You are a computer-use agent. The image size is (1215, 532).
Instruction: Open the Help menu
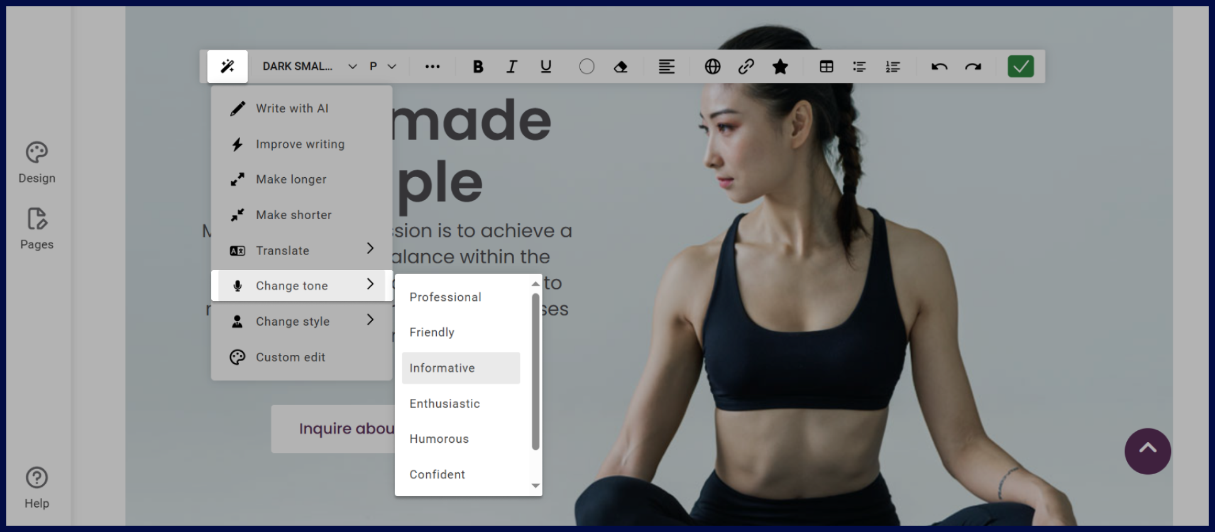pyautogui.click(x=36, y=487)
